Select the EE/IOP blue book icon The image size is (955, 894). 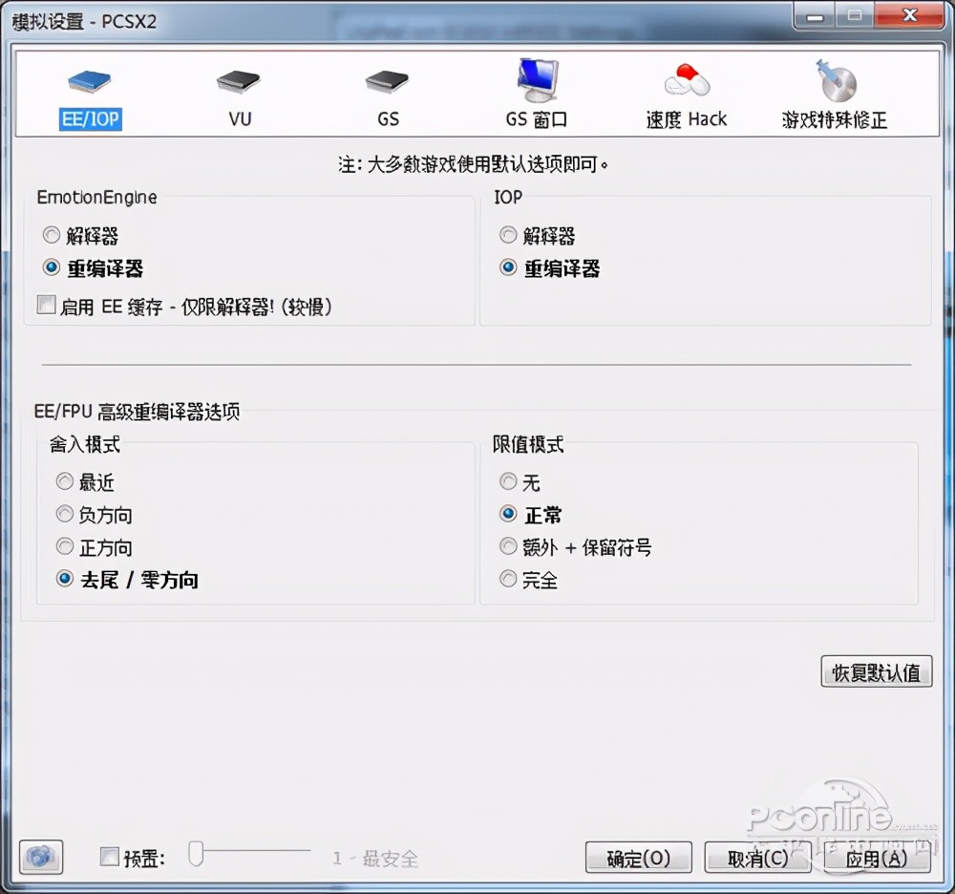[x=90, y=82]
